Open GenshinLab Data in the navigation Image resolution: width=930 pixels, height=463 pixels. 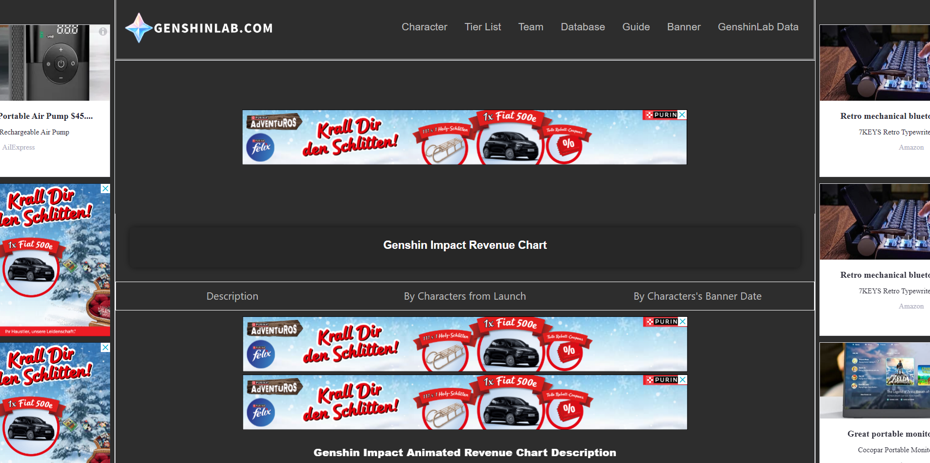click(x=758, y=27)
